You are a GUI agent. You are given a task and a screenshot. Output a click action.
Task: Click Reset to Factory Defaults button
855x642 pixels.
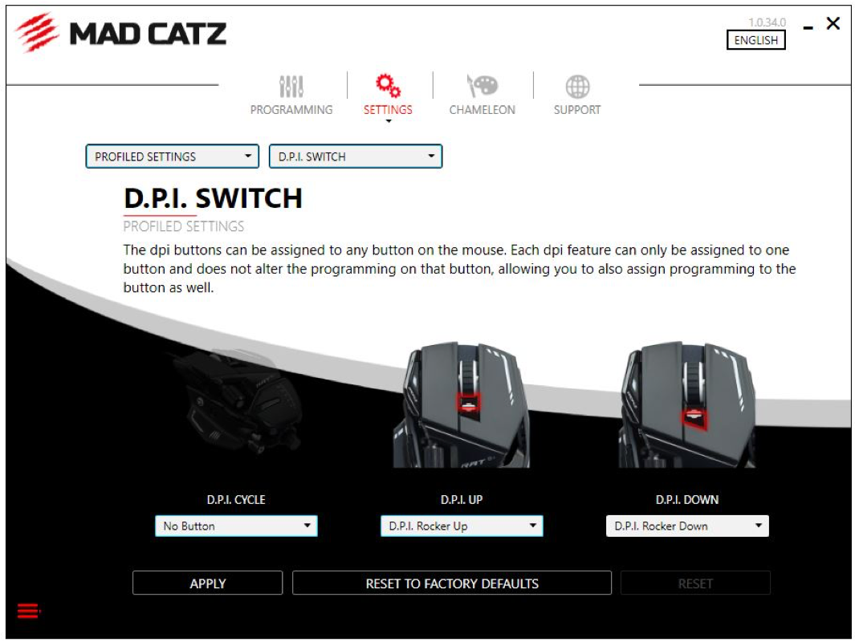pos(452,583)
